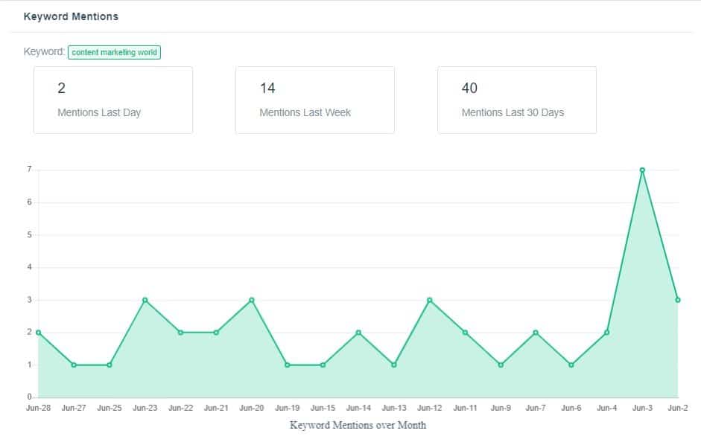Select the Jun-28 data point

pyautogui.click(x=37, y=333)
